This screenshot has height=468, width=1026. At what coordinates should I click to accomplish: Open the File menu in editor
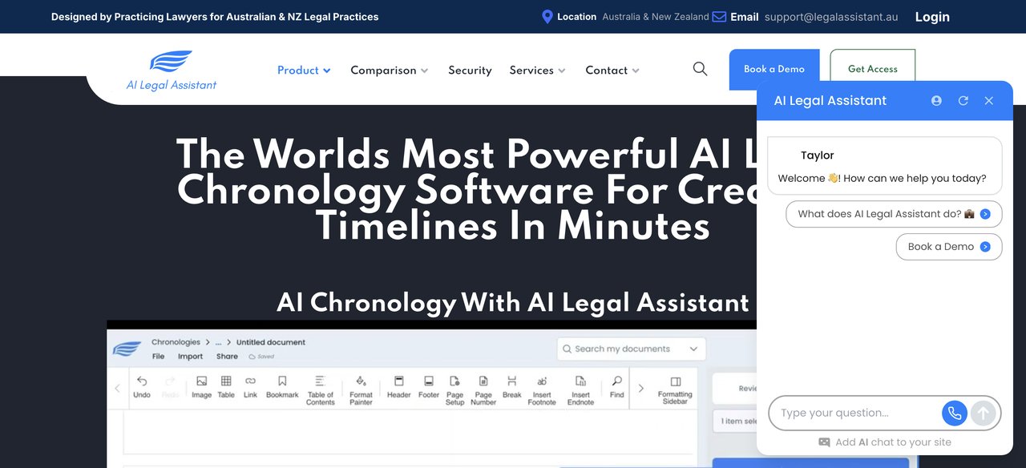(158, 357)
